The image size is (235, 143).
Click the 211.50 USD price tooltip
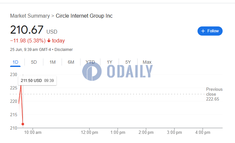tap(37, 81)
